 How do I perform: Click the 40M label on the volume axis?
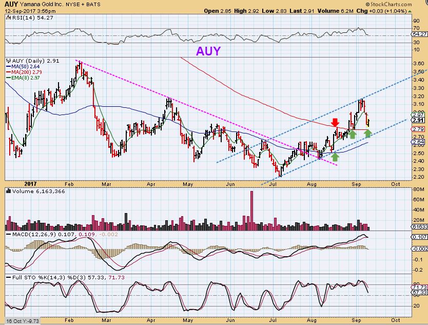[x=419, y=210]
